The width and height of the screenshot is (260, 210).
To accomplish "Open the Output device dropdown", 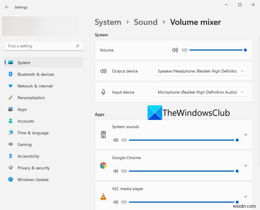I will 201,71.
